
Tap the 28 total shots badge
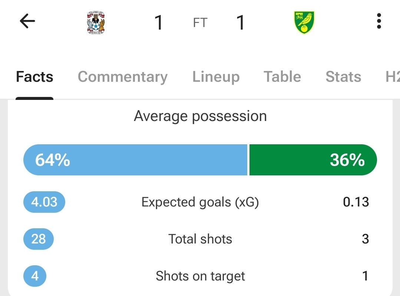click(39, 239)
